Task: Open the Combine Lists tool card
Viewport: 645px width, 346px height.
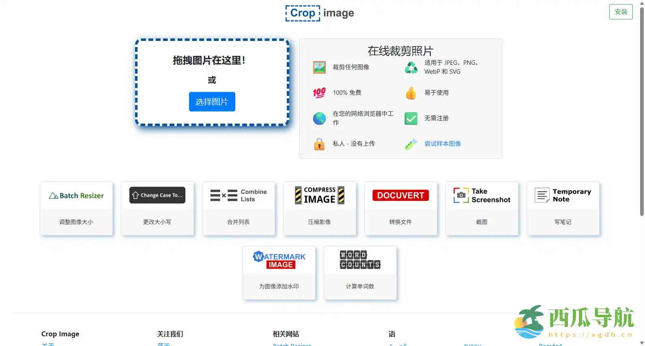Action: click(x=239, y=208)
